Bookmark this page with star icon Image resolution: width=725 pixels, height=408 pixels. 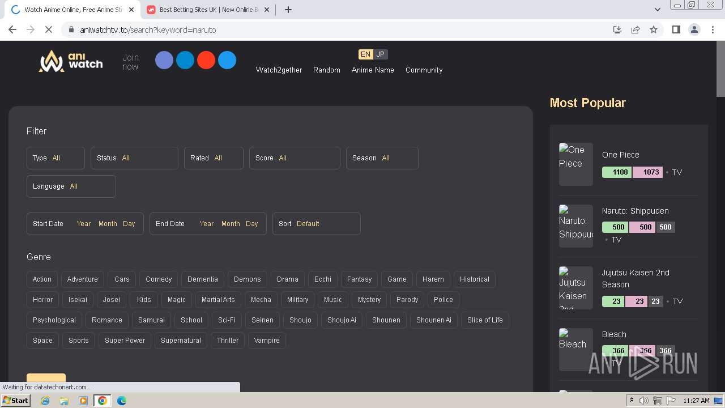pyautogui.click(x=654, y=29)
